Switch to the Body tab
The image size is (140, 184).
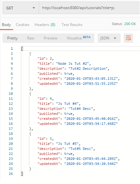coord(6,25)
